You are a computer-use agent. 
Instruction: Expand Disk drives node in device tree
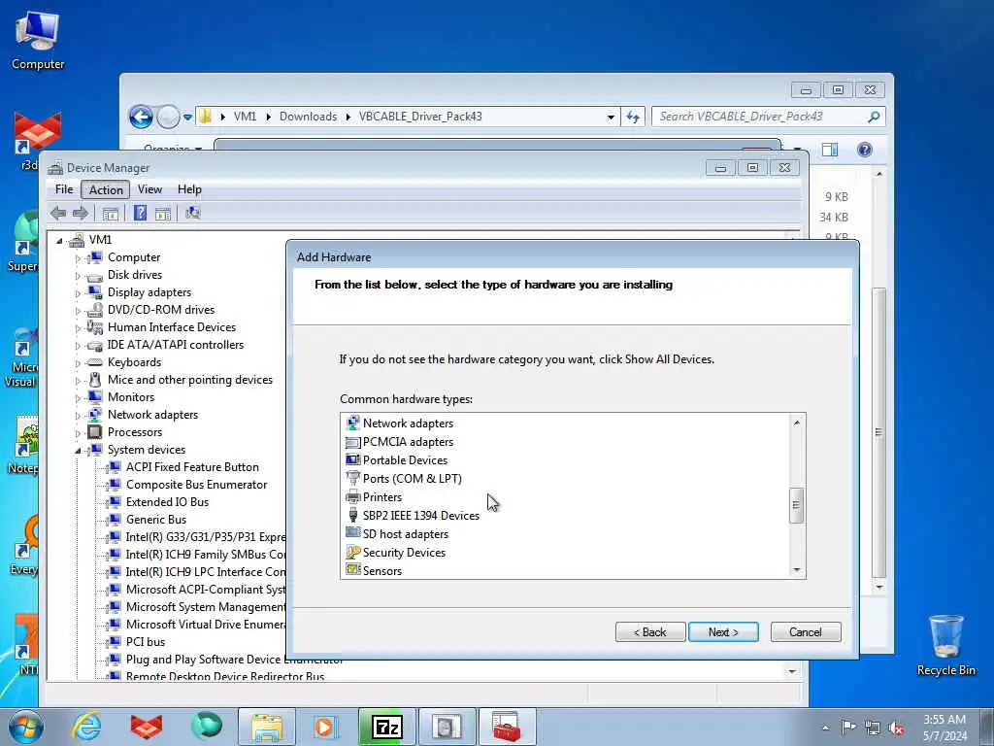coord(78,276)
